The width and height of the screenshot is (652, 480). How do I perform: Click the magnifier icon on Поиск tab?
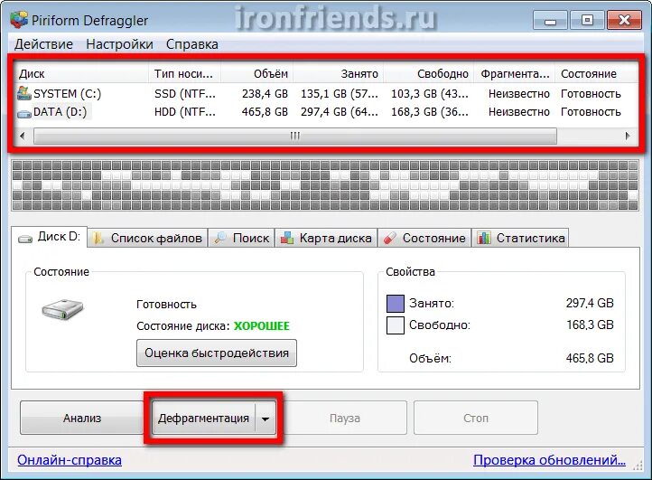pos(220,238)
